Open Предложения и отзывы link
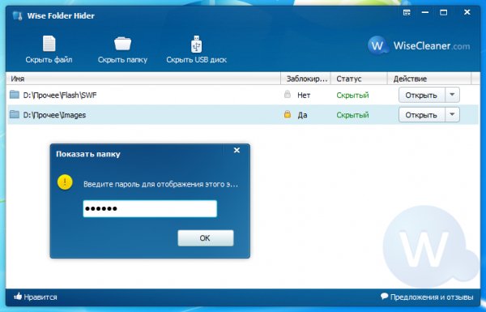Image resolution: width=486 pixels, height=312 pixels. click(x=432, y=297)
